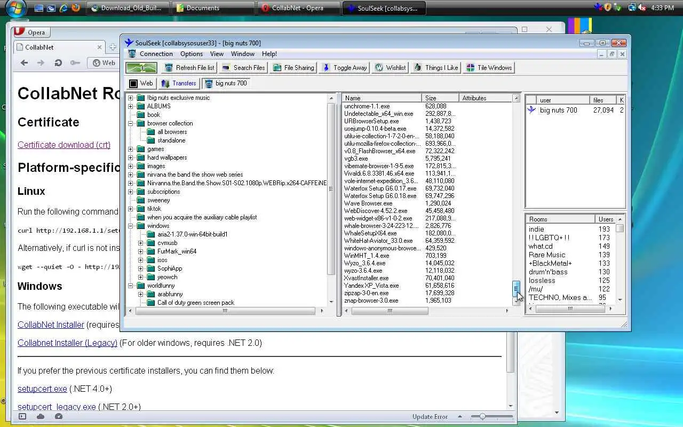
Task: Open the View menu in SoulSeek
Action: (217, 54)
